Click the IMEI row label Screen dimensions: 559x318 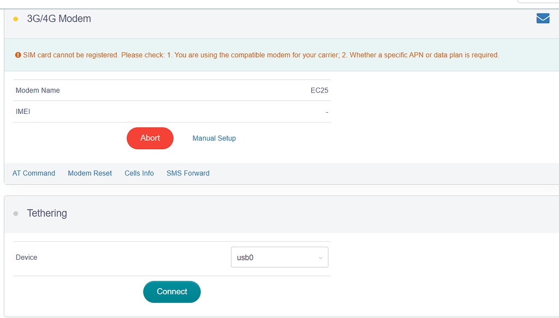[23, 112]
